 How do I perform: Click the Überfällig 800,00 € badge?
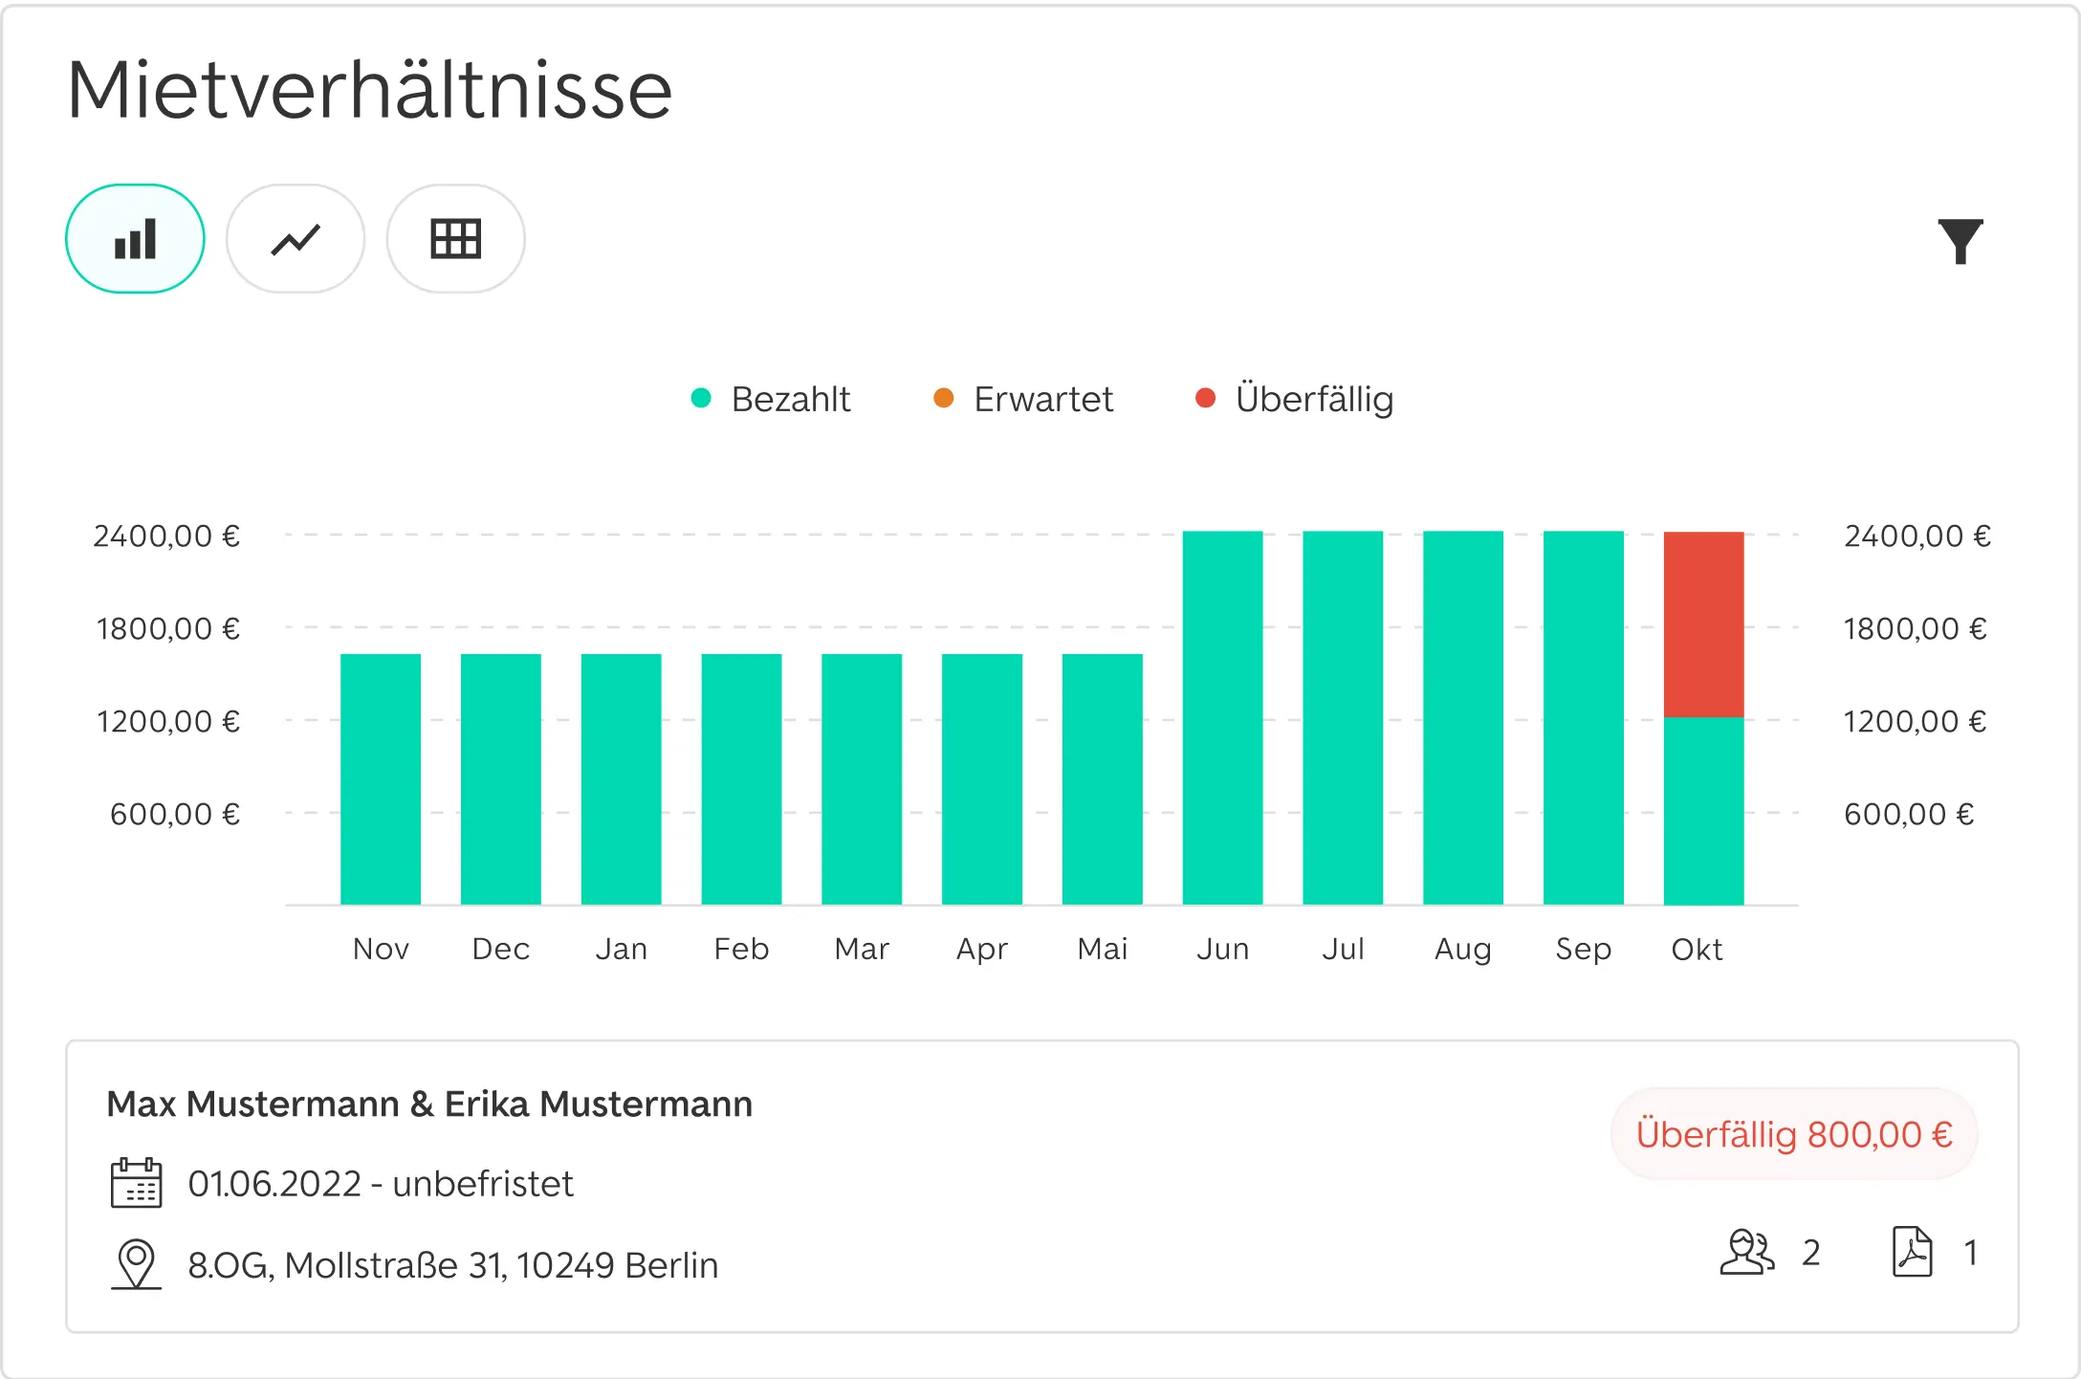[x=1794, y=1134]
